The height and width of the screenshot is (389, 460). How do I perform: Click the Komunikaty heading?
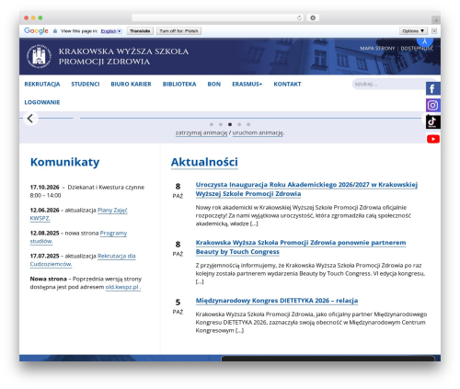[x=64, y=162]
